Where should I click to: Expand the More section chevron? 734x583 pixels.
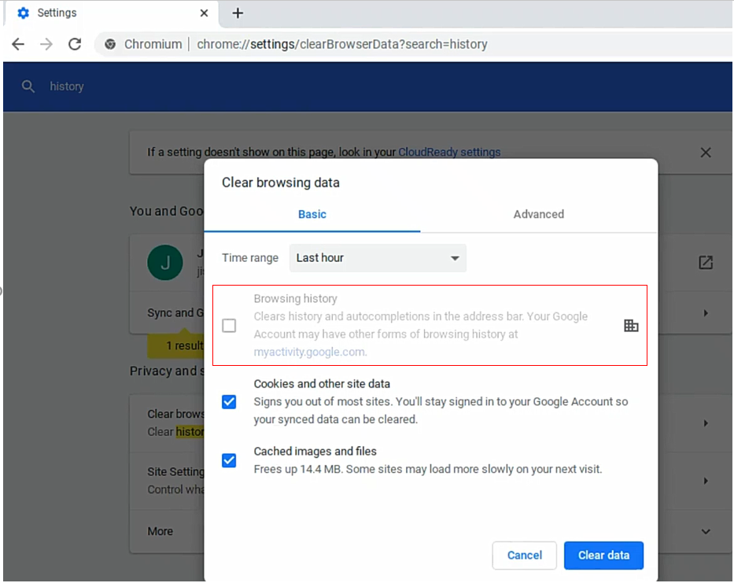(x=705, y=532)
